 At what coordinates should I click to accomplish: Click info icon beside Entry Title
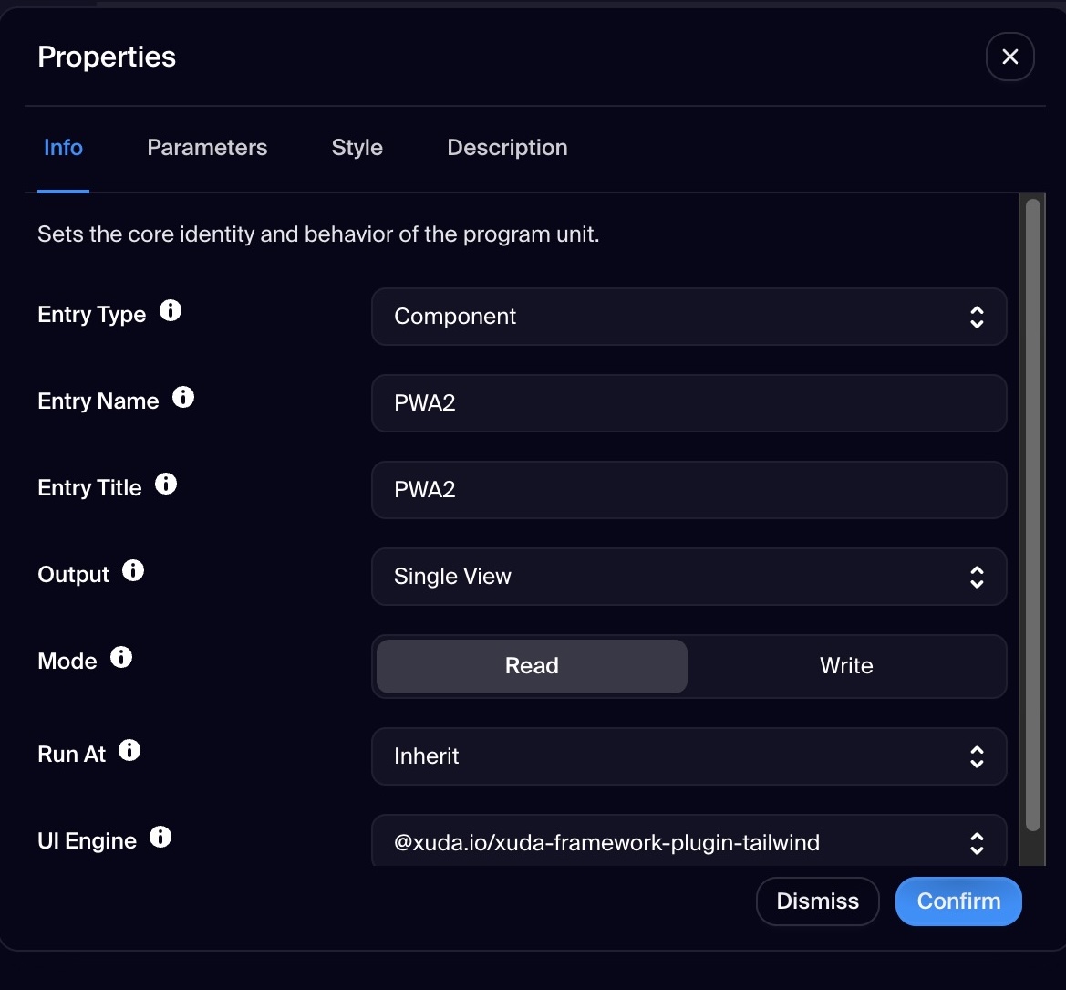[x=166, y=485]
